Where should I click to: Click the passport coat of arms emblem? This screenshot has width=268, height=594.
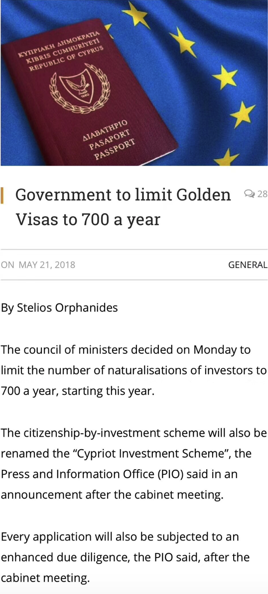coord(80,88)
